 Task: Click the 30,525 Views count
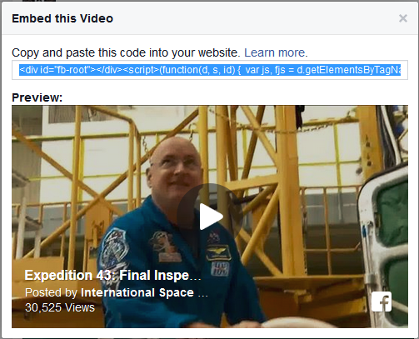coord(60,307)
